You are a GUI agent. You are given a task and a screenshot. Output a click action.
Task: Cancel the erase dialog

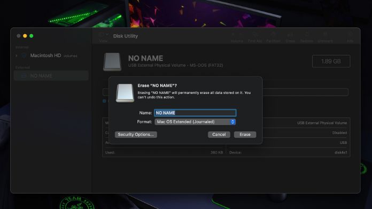(x=219, y=135)
